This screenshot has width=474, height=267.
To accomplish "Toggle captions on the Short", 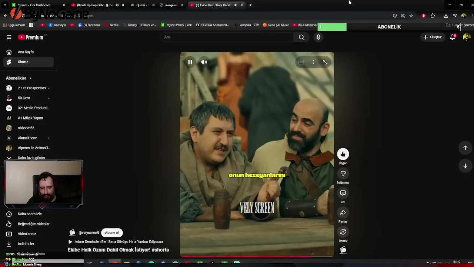I will (x=301, y=62).
